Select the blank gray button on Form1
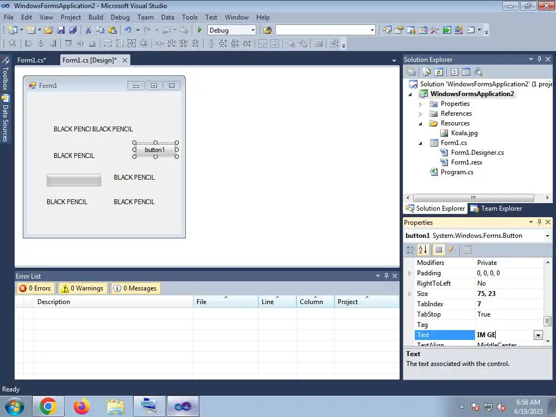 (x=74, y=180)
